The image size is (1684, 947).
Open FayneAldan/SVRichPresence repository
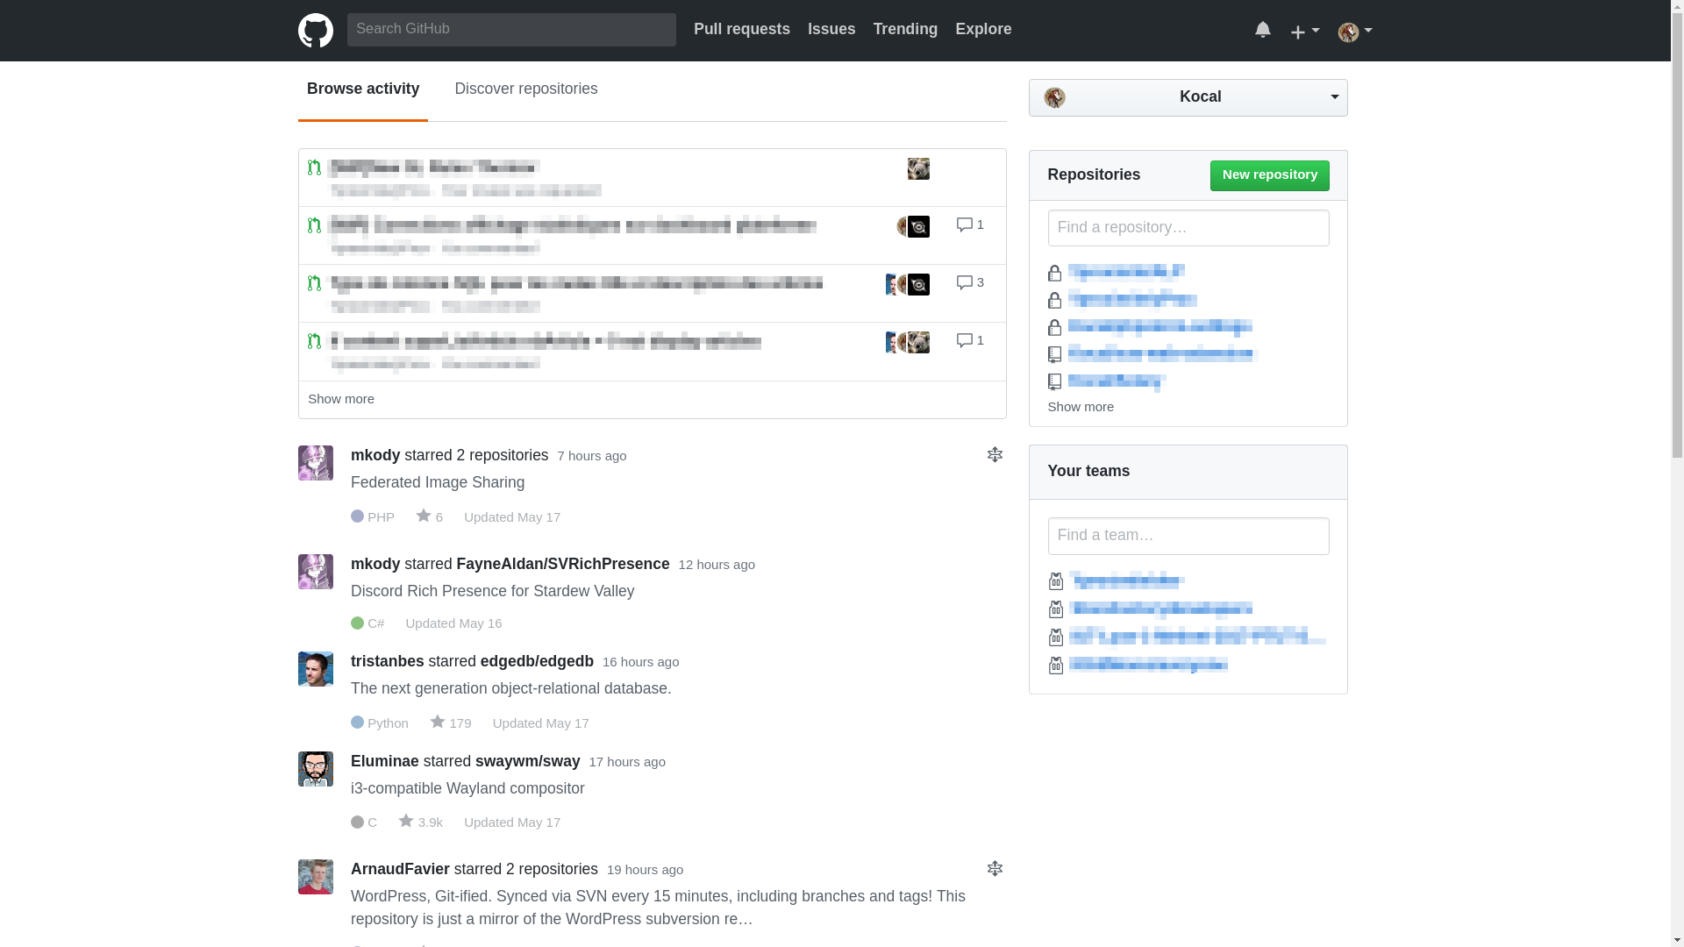click(x=563, y=564)
